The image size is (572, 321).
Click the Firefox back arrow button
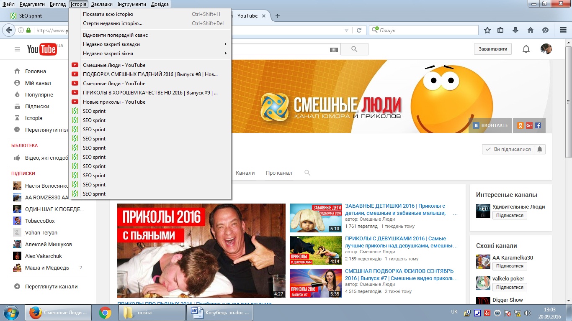(x=9, y=30)
